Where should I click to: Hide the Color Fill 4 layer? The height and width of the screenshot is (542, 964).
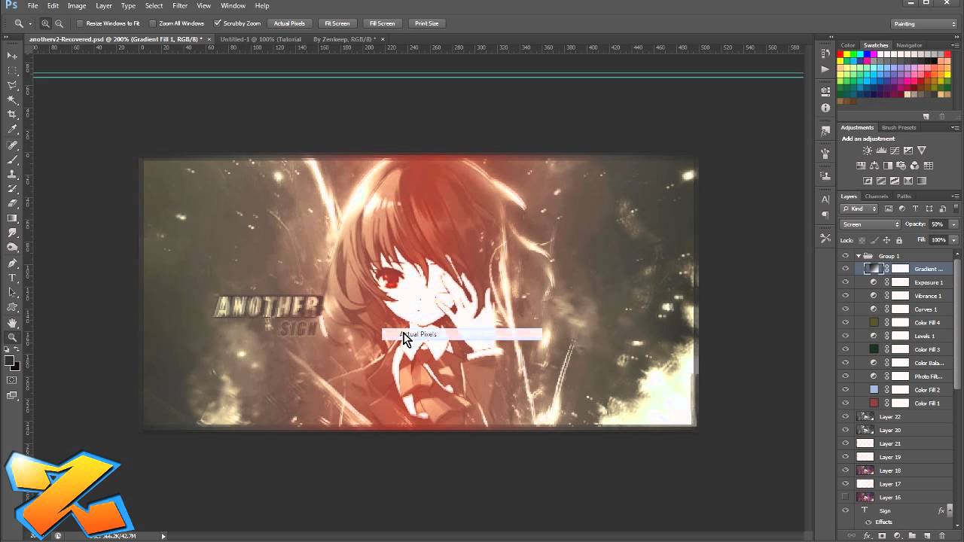click(x=845, y=323)
